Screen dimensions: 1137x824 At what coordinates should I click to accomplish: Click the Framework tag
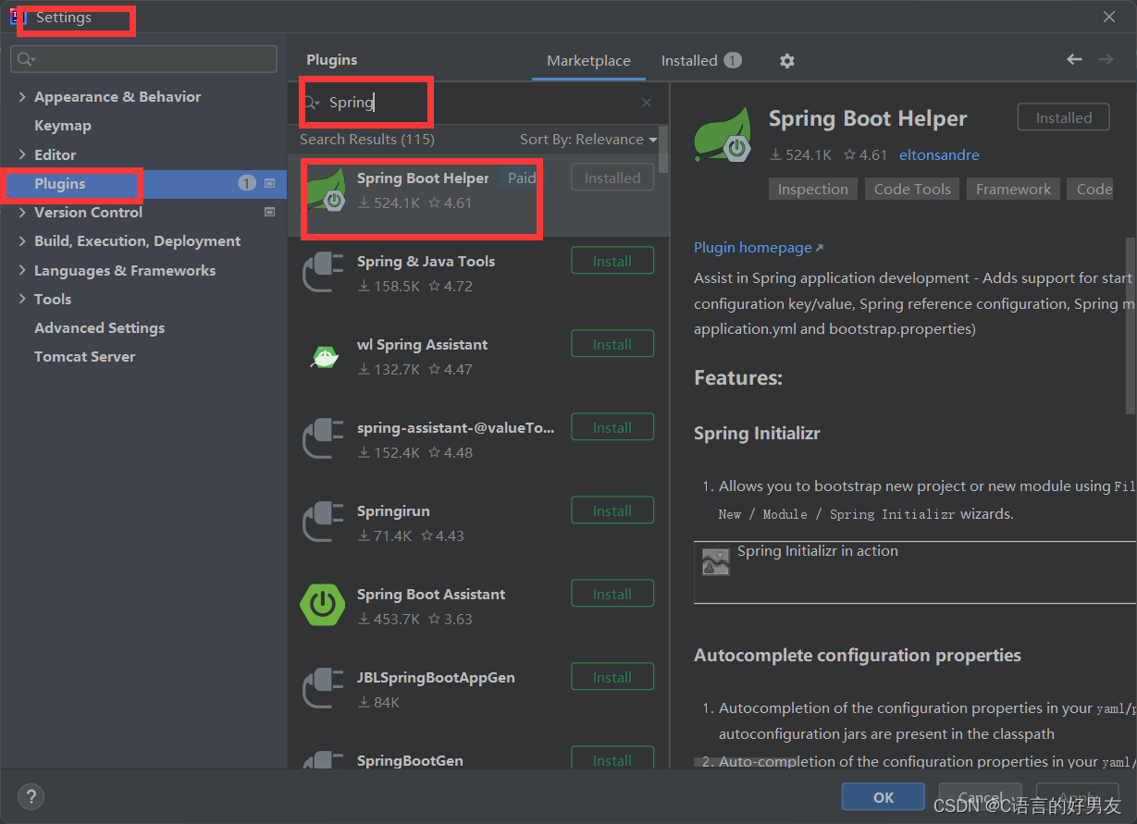pyautogui.click(x=1013, y=189)
